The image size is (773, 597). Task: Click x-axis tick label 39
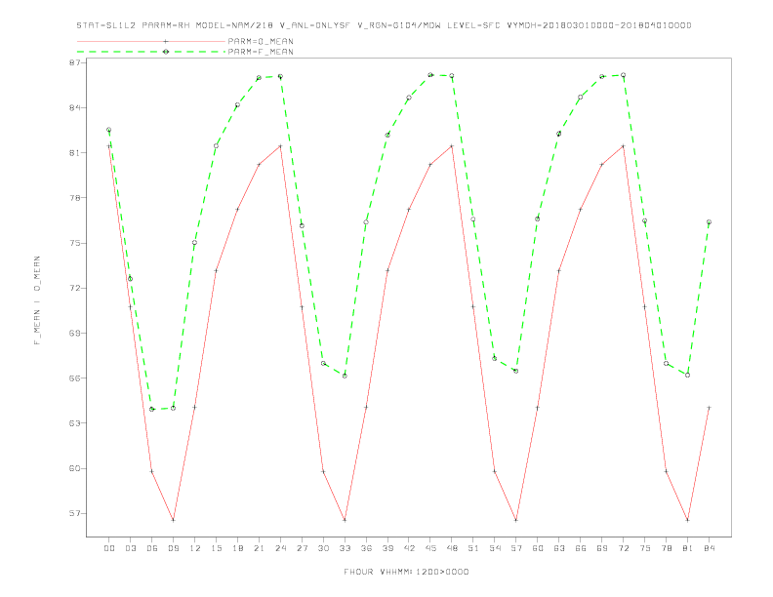coord(387,548)
